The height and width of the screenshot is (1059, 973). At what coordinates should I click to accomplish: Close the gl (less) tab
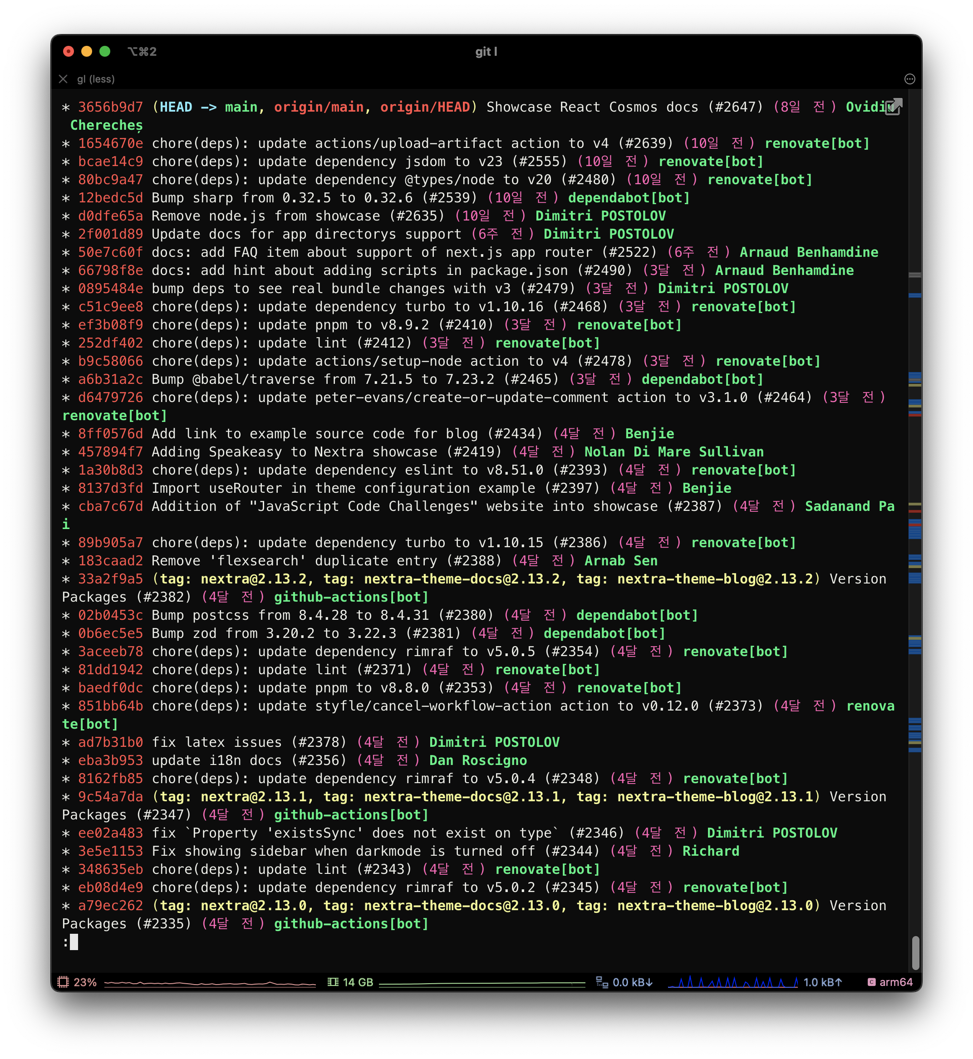(x=63, y=79)
